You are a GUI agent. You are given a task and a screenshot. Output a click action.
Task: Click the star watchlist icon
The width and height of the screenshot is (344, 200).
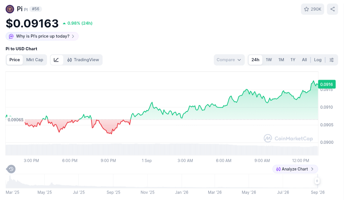306,9
